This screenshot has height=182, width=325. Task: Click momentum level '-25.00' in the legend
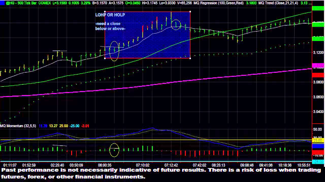75,126
